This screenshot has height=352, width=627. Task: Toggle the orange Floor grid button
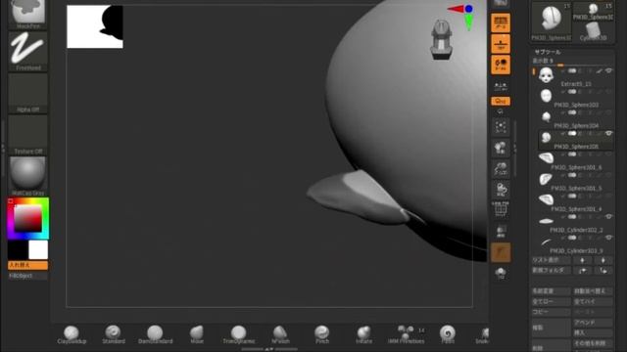coord(501,44)
